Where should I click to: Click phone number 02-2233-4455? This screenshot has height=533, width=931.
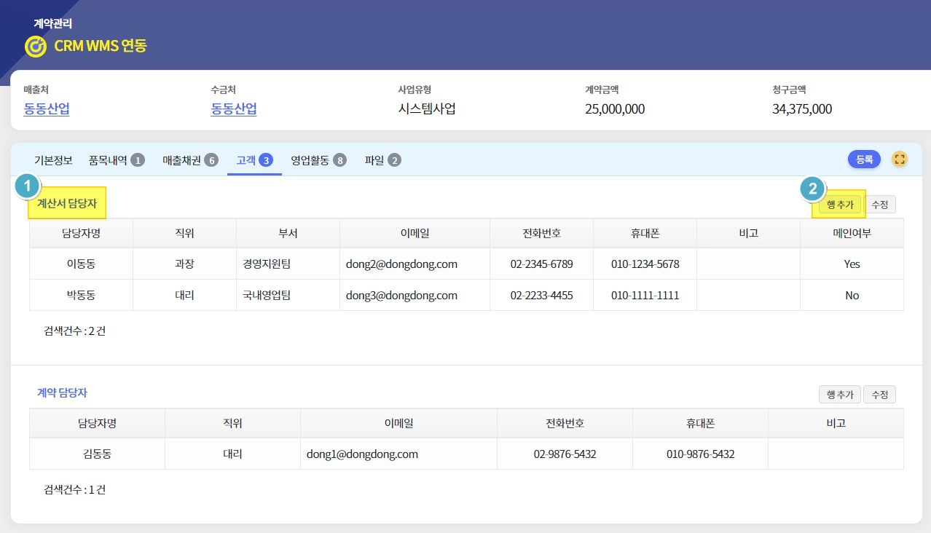point(542,295)
